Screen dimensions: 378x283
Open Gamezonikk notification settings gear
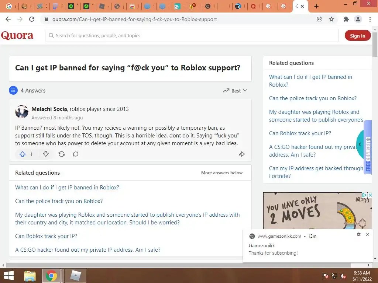(359, 234)
